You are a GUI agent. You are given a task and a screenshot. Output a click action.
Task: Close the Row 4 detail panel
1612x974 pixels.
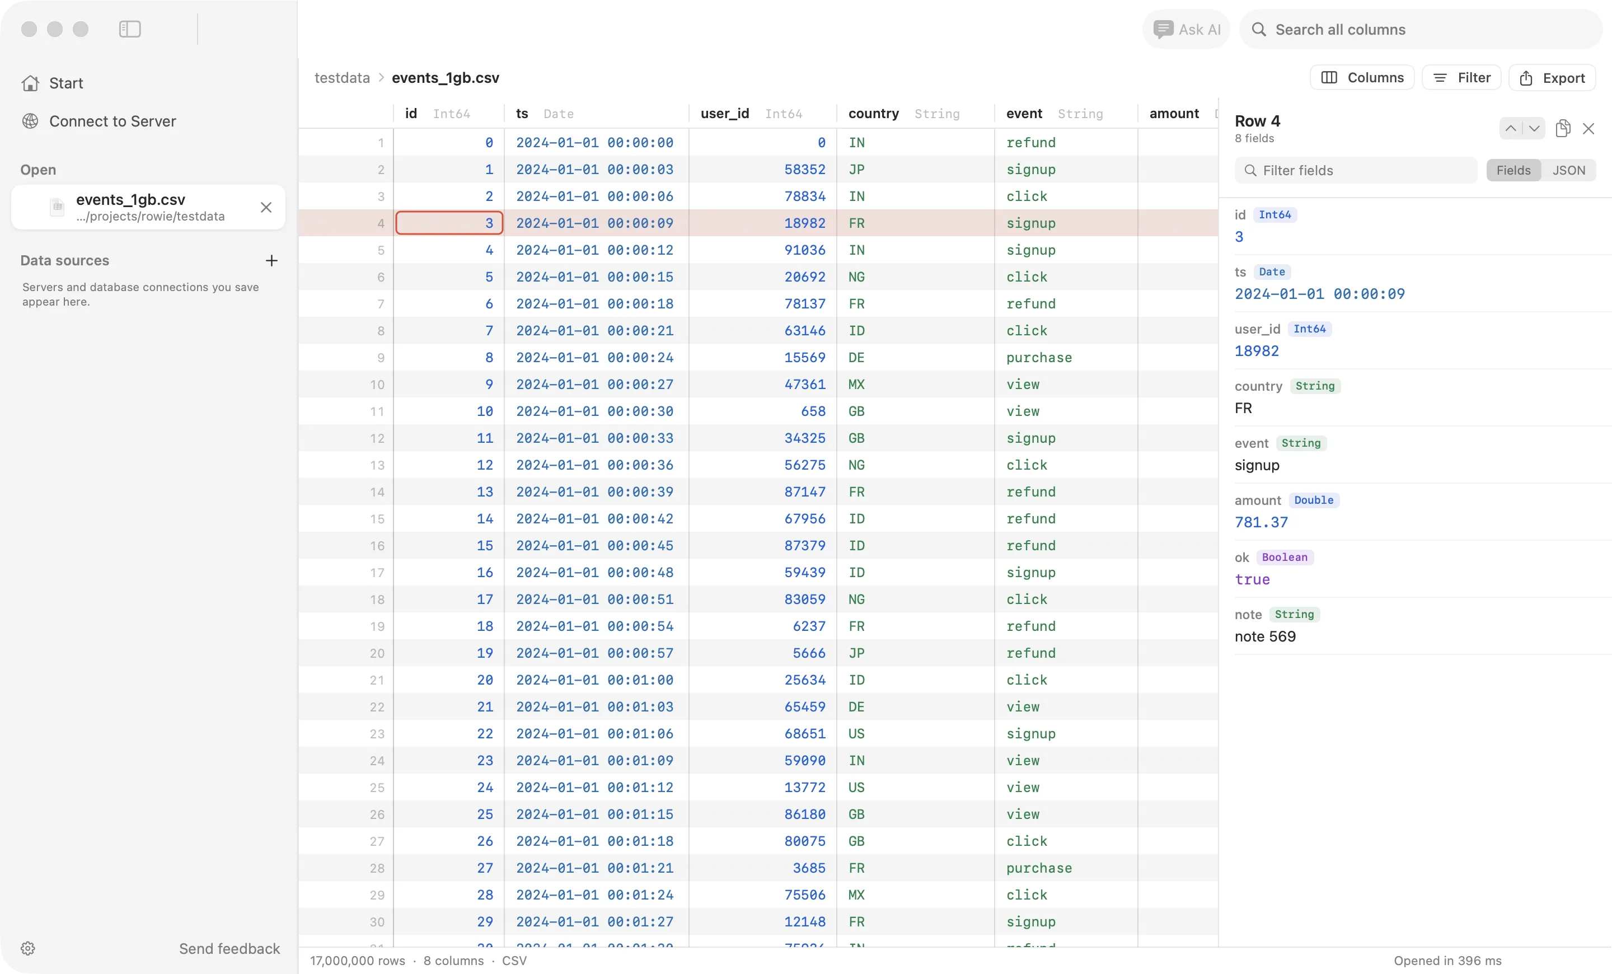[1588, 128]
